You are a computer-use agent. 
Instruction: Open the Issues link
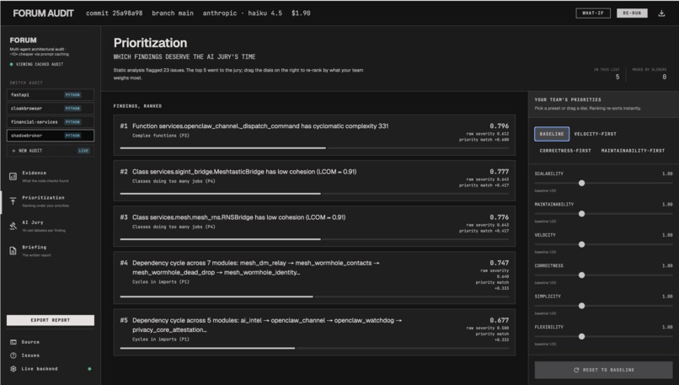[x=30, y=356]
